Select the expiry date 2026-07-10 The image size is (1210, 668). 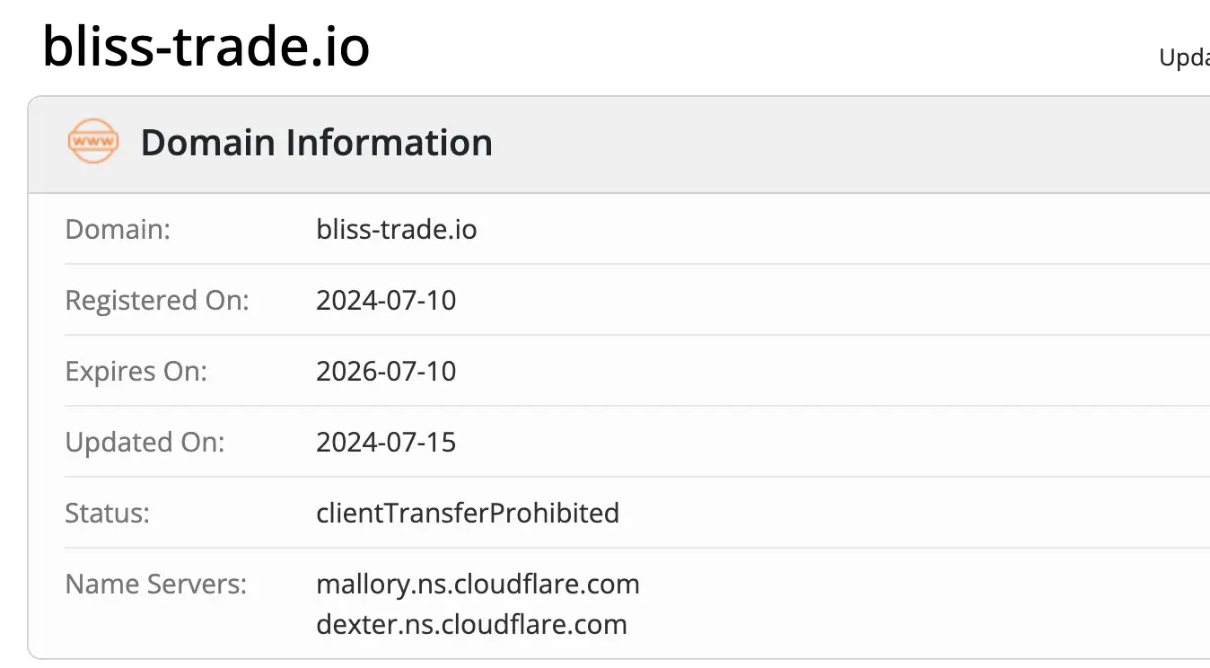click(386, 371)
